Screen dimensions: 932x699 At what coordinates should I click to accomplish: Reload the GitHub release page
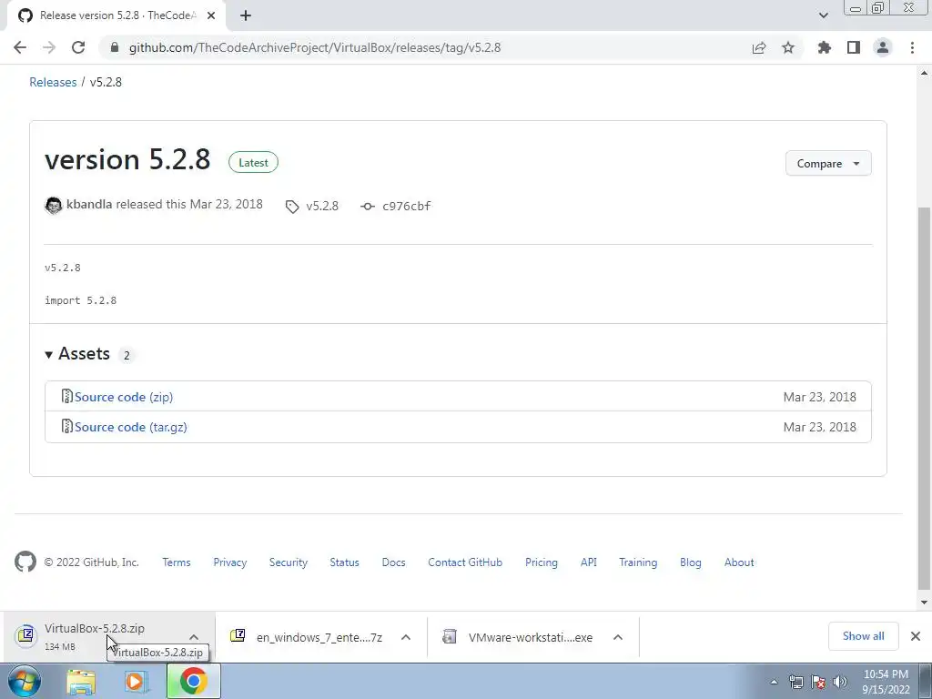click(78, 47)
